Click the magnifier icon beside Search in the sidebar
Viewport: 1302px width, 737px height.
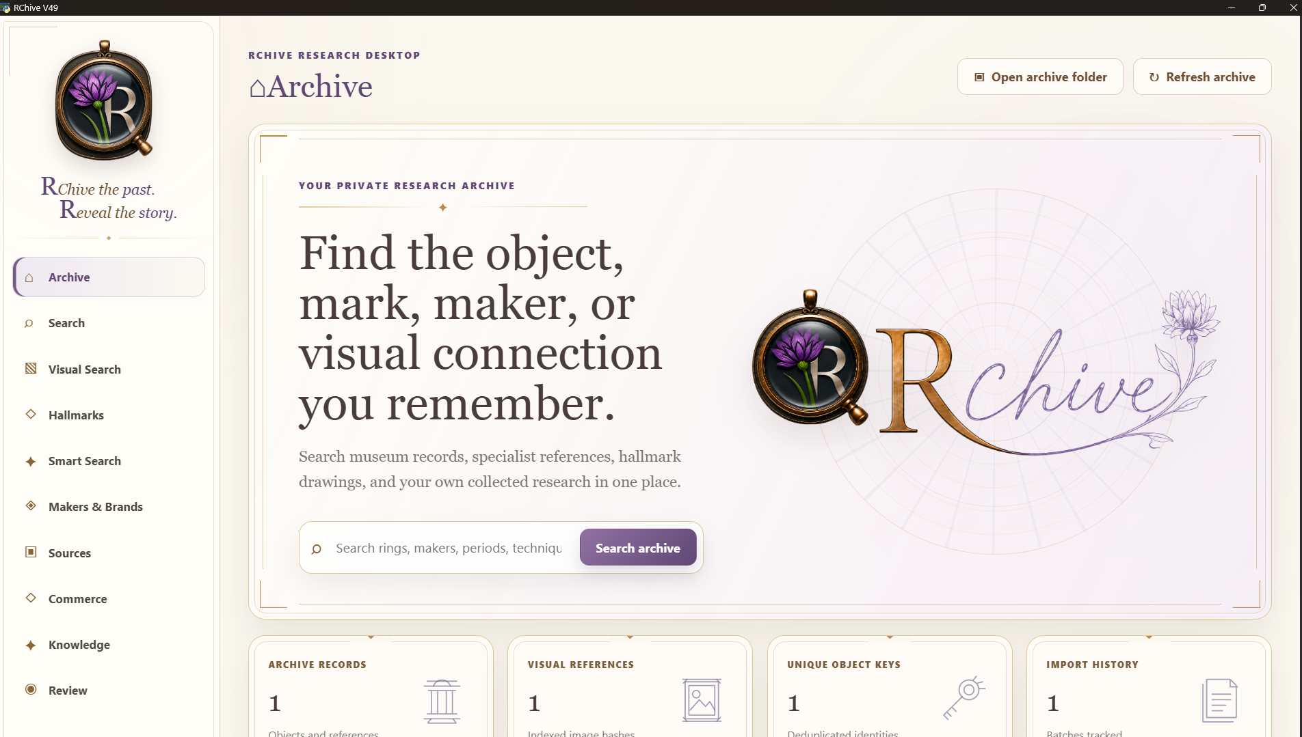tap(29, 323)
